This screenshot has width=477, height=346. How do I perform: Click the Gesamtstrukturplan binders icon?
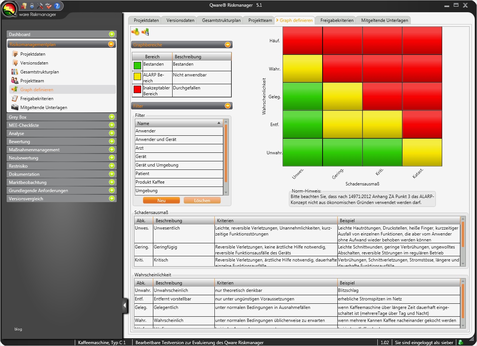[15, 72]
